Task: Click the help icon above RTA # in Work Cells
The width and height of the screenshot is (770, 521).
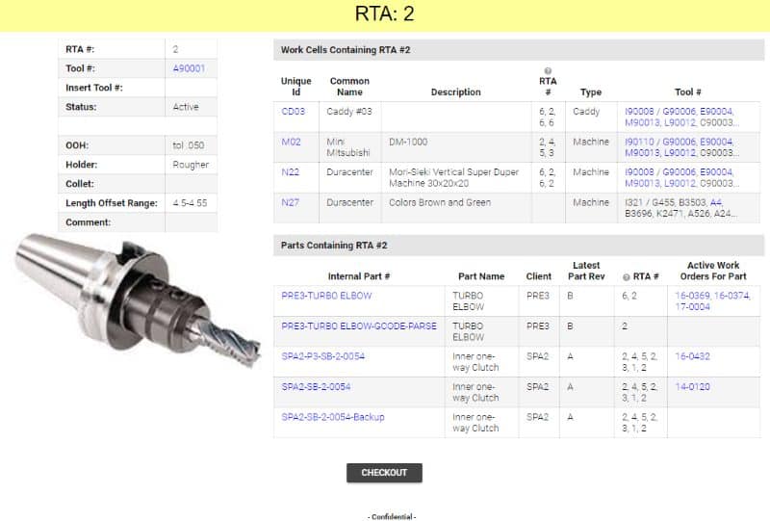Action: point(548,70)
